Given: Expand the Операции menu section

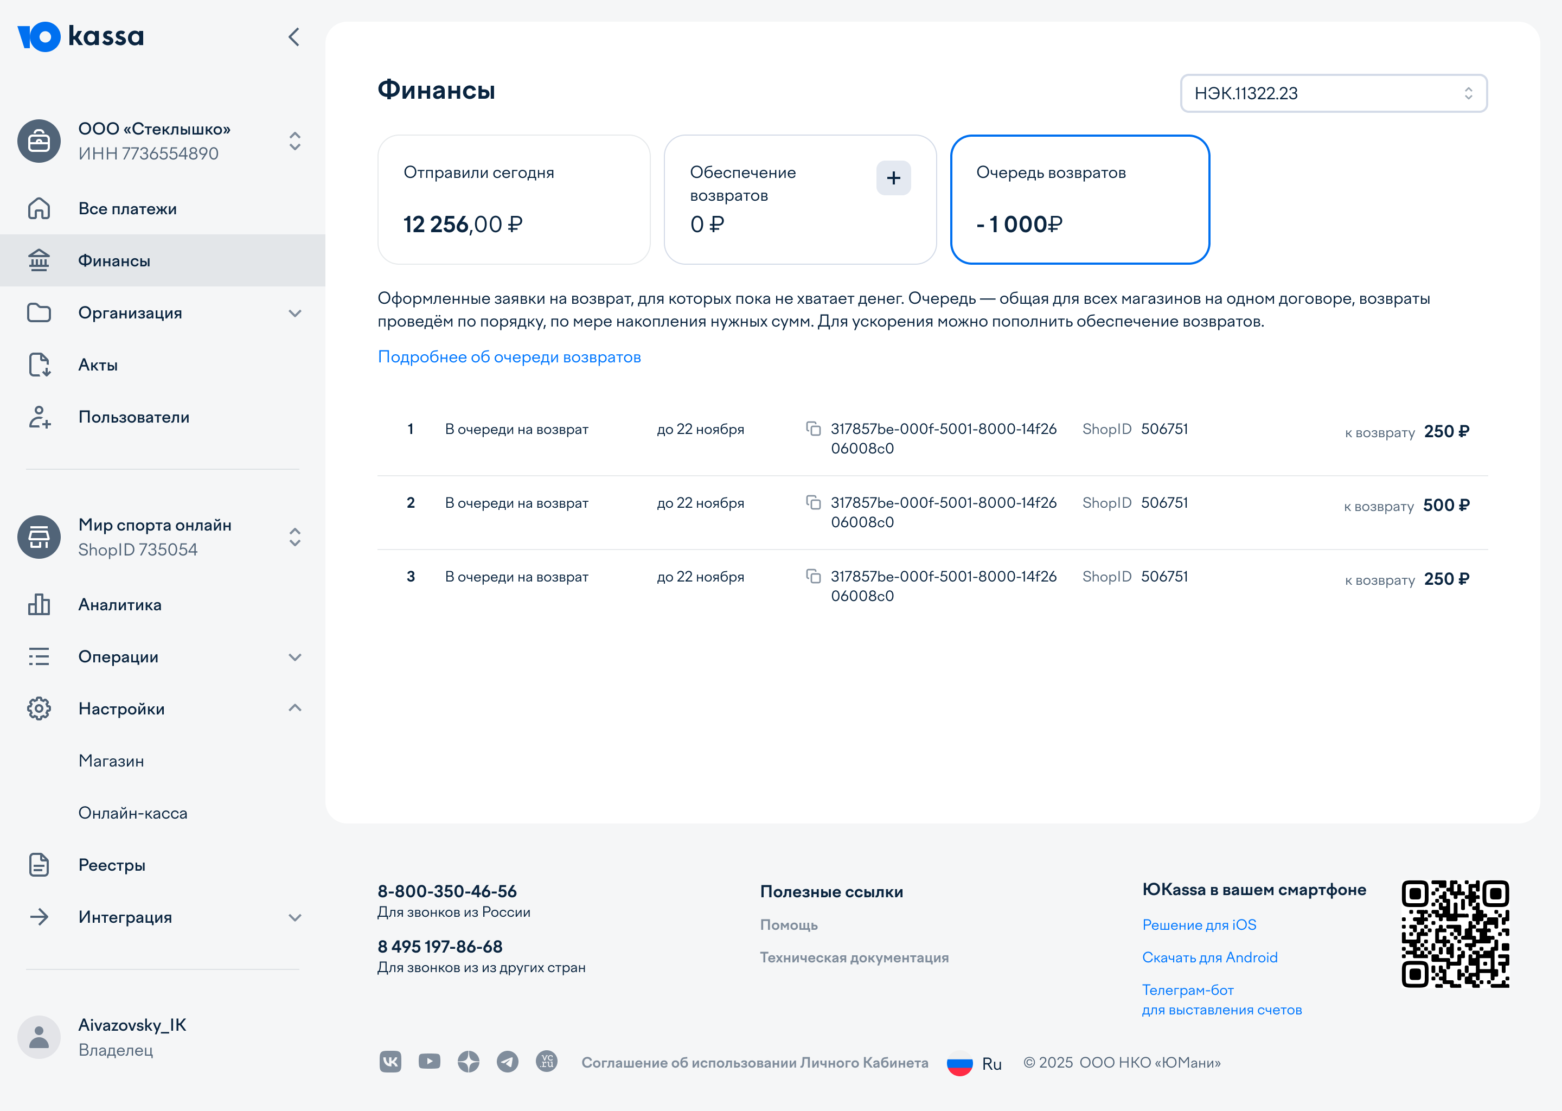Looking at the screenshot, I should tap(295, 657).
